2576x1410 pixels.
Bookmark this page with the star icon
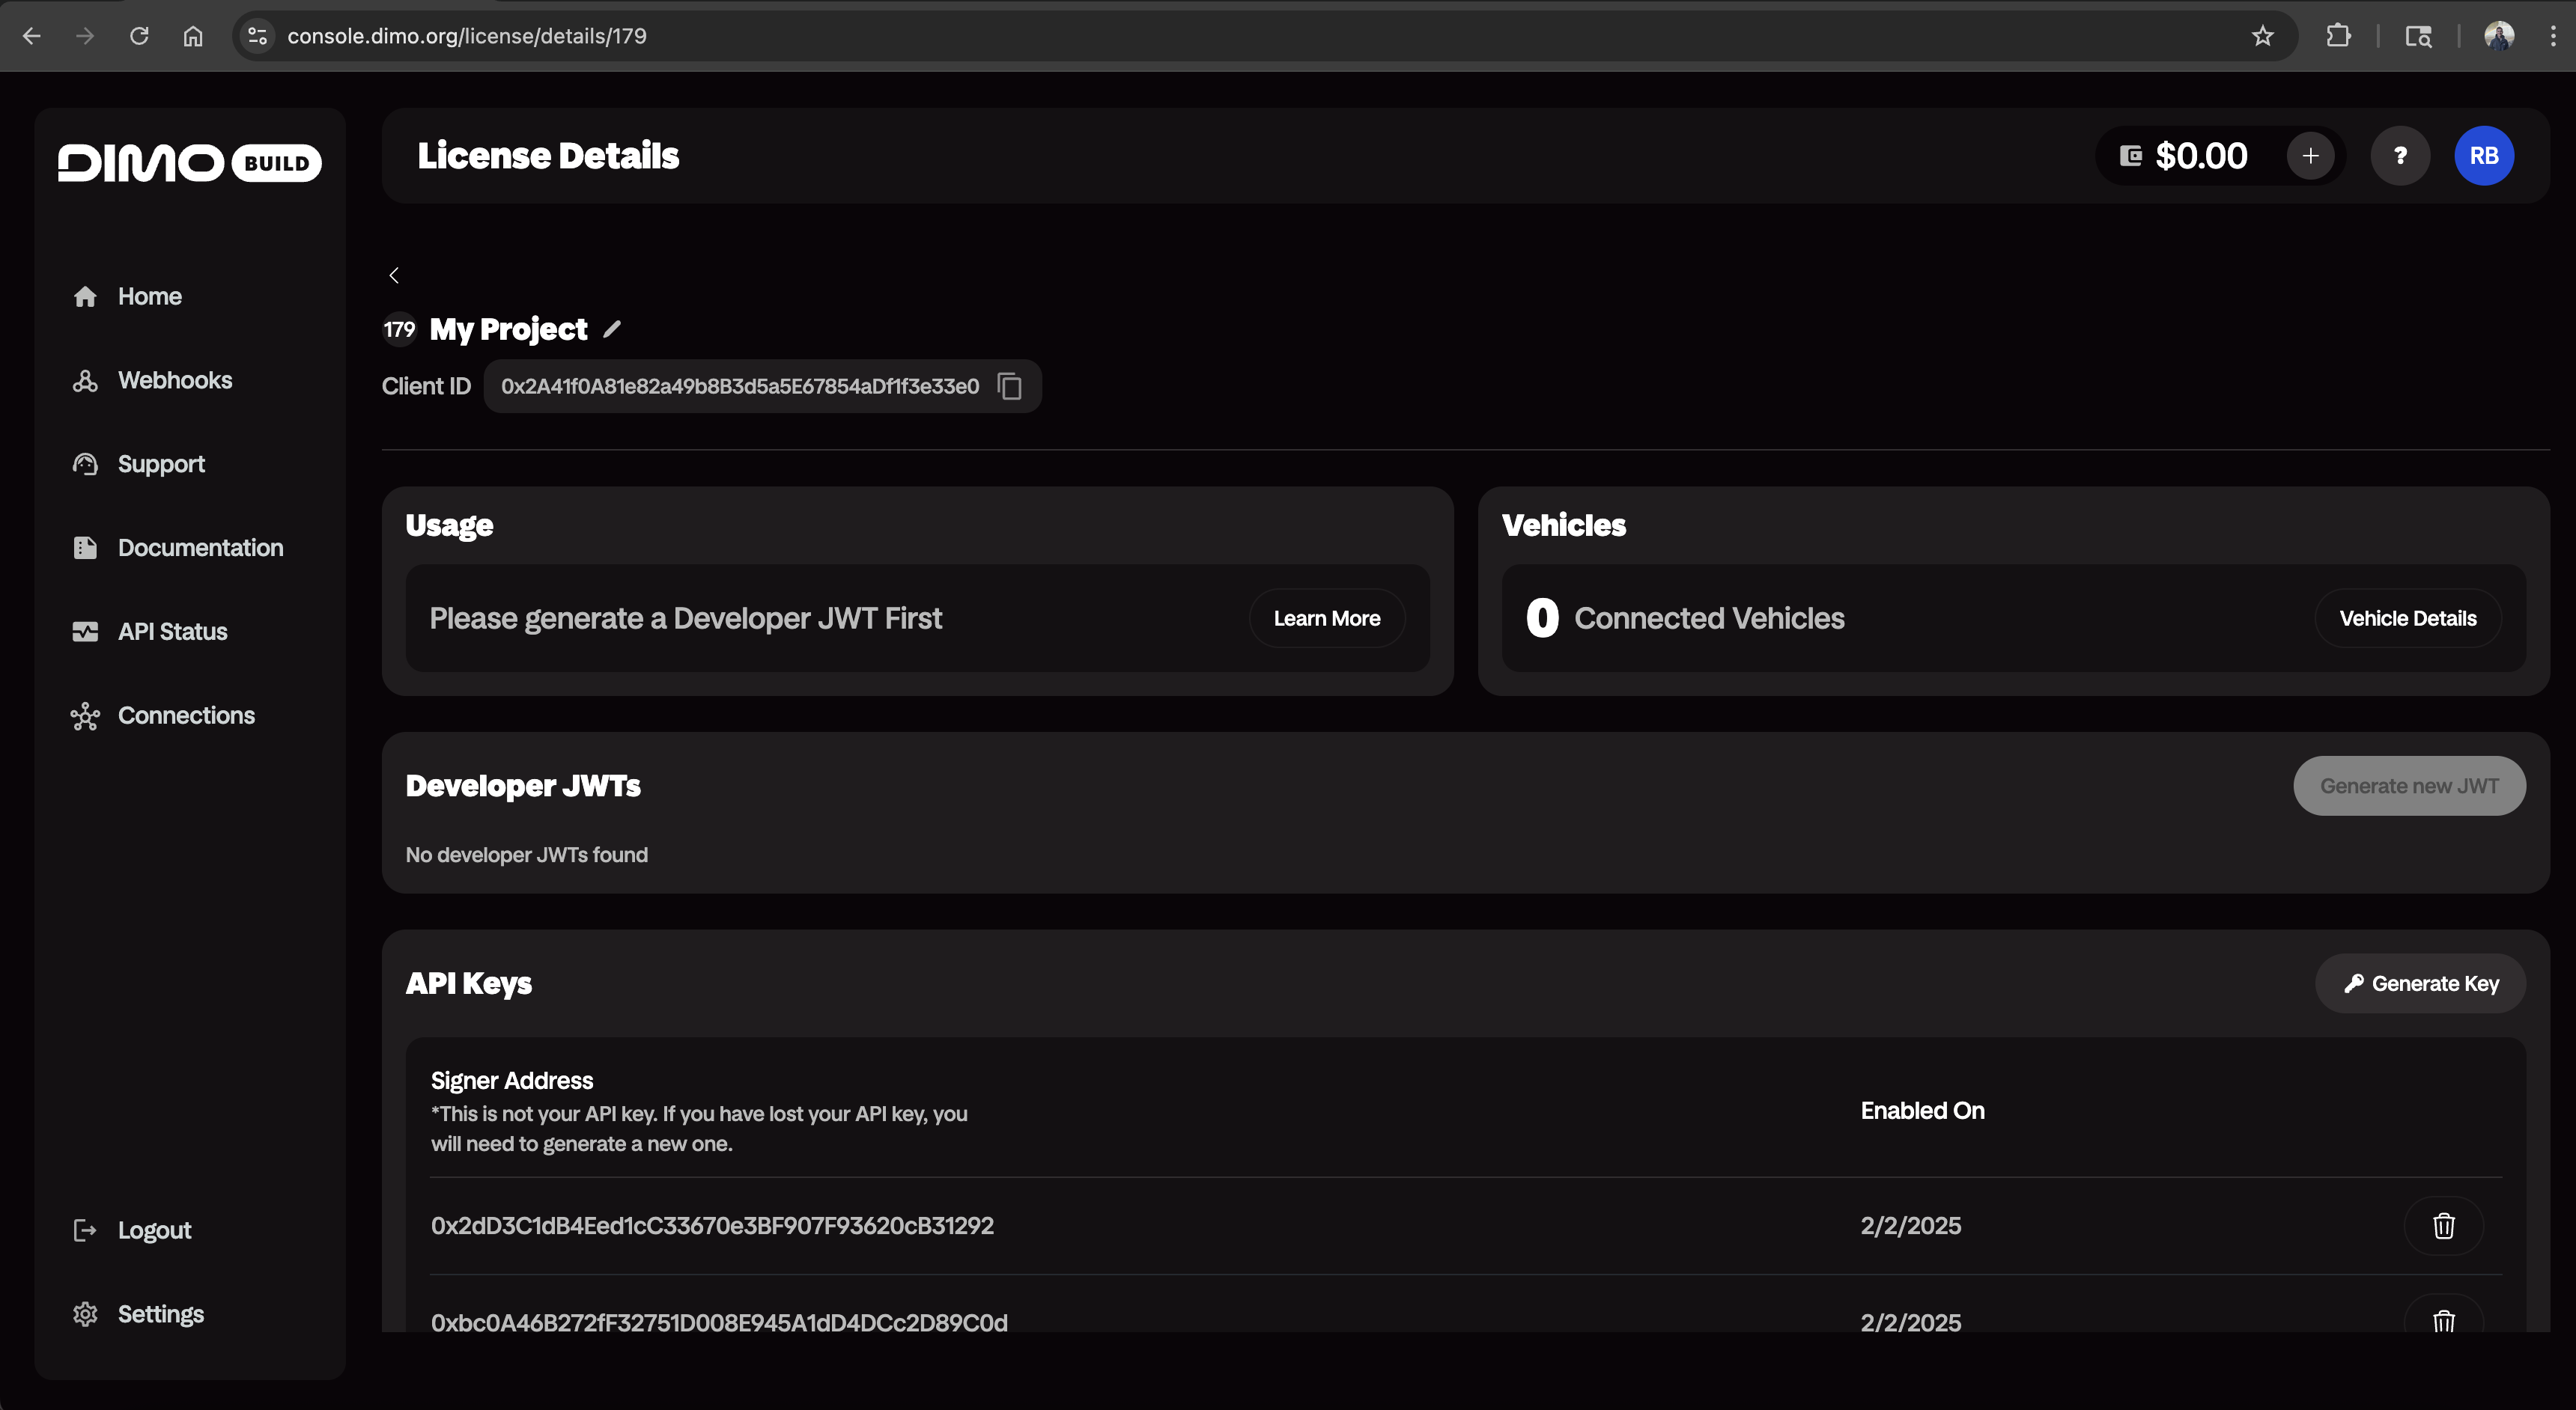click(x=2262, y=36)
